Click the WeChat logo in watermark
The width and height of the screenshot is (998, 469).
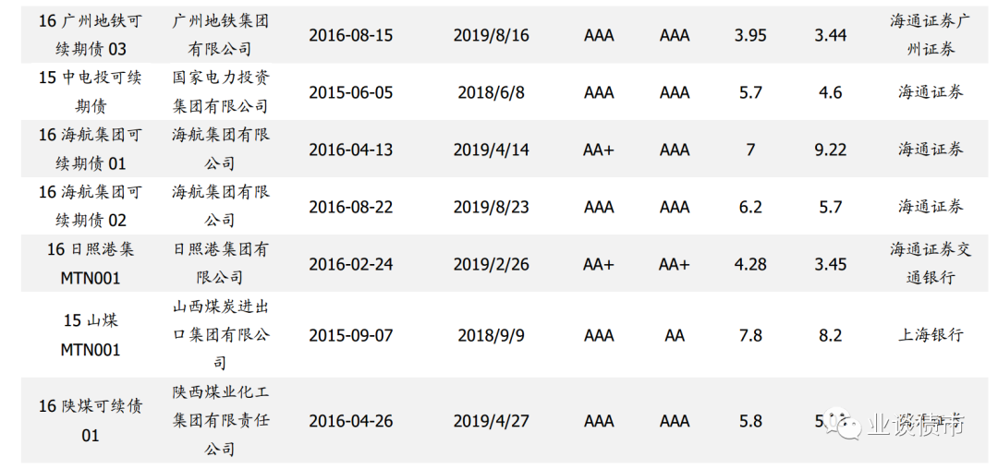[843, 423]
